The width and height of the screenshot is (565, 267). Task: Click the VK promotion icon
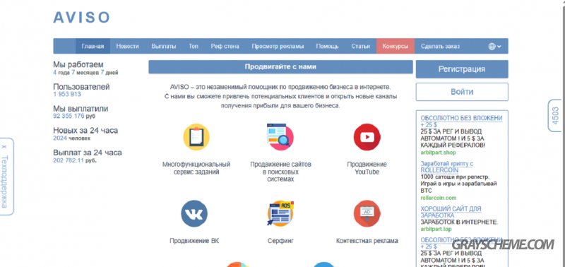tap(194, 214)
